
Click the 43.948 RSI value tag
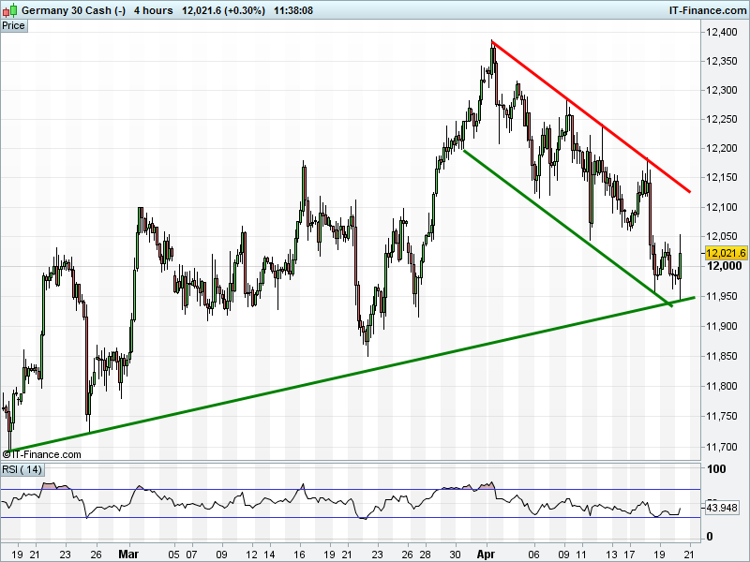(722, 508)
